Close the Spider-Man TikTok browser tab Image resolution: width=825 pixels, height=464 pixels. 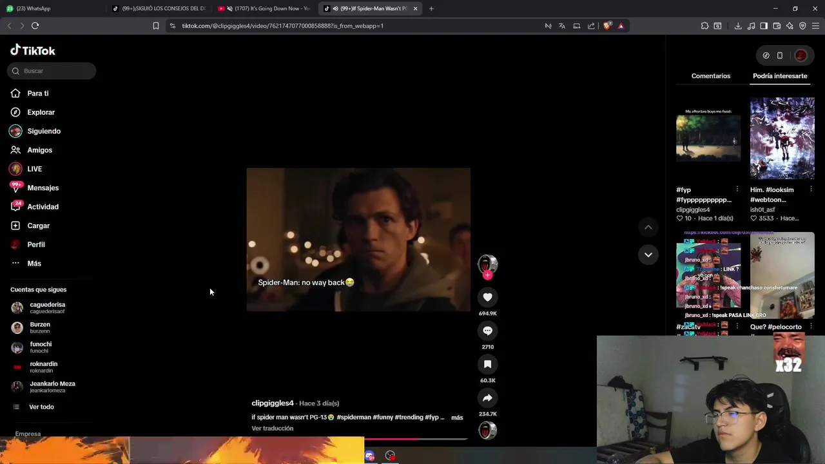(415, 8)
